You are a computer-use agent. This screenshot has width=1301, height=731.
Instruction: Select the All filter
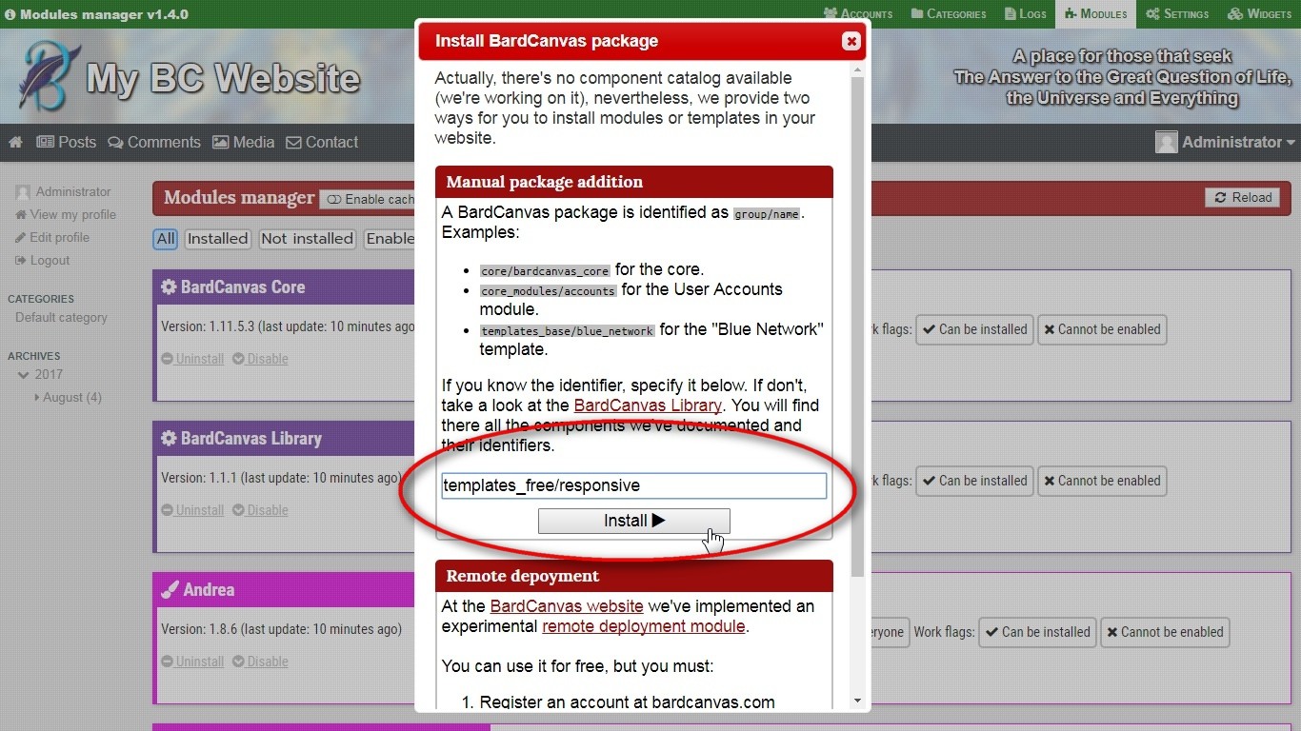click(166, 239)
